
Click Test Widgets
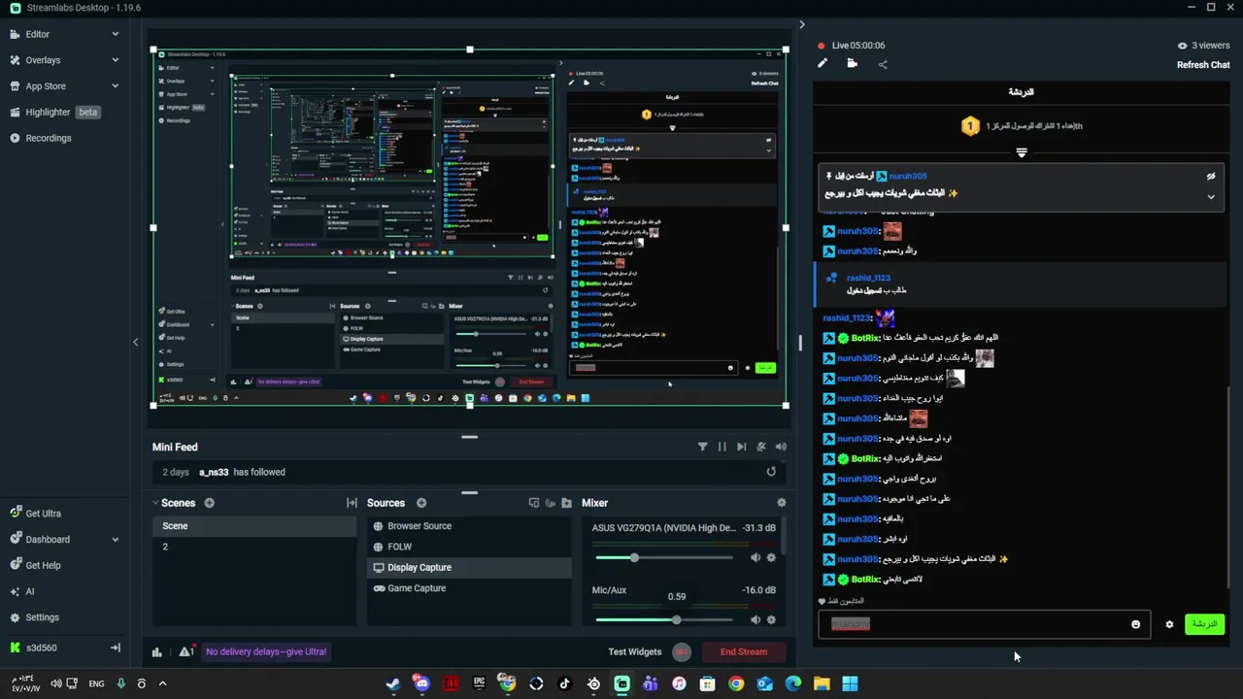[x=634, y=652]
